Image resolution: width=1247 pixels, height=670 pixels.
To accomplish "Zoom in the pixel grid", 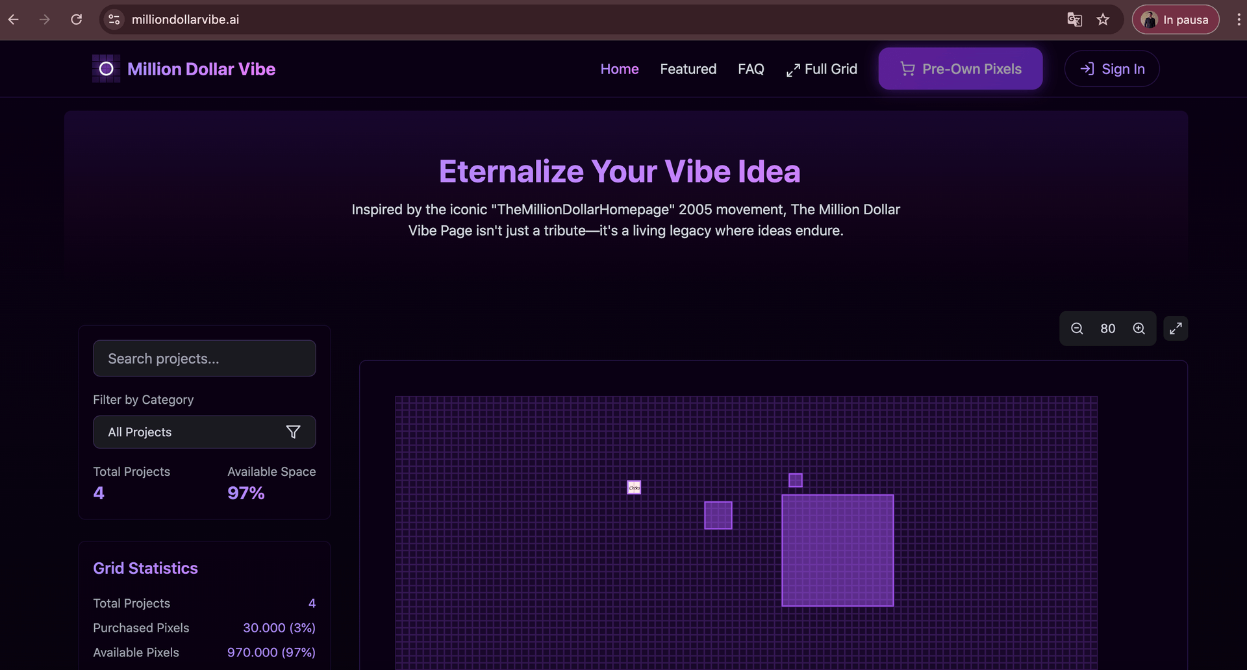I will [x=1139, y=329].
